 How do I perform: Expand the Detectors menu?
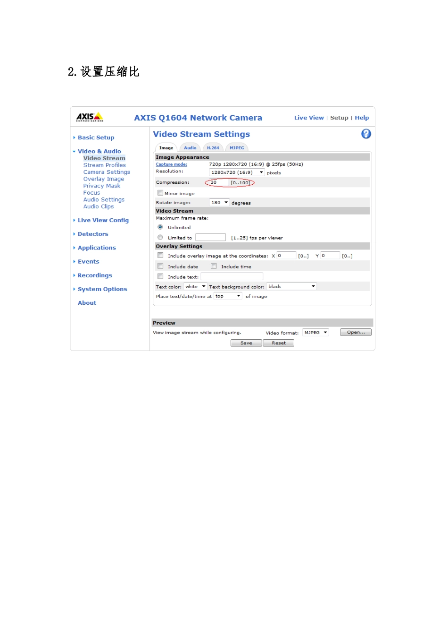93,234
